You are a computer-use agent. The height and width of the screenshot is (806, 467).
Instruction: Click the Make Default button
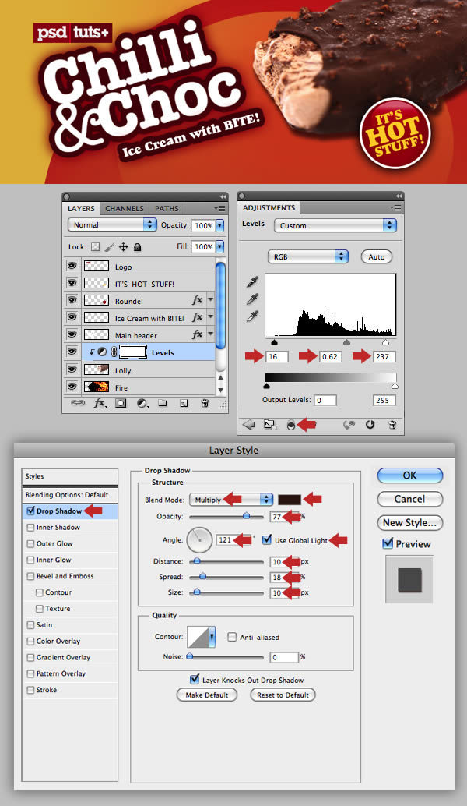point(207,695)
